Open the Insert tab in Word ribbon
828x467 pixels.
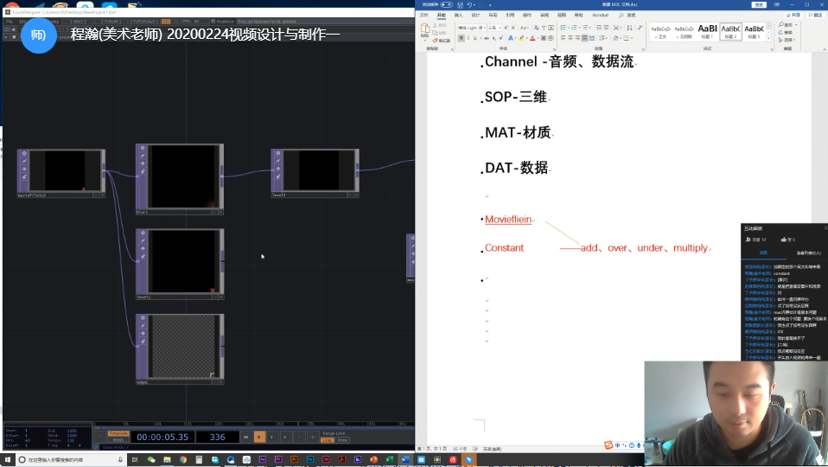[x=459, y=15]
